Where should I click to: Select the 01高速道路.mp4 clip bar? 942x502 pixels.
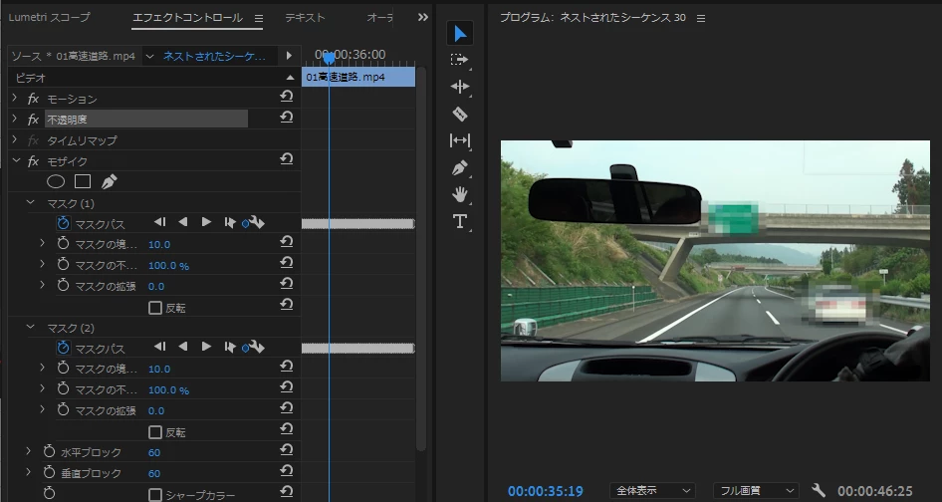point(358,77)
